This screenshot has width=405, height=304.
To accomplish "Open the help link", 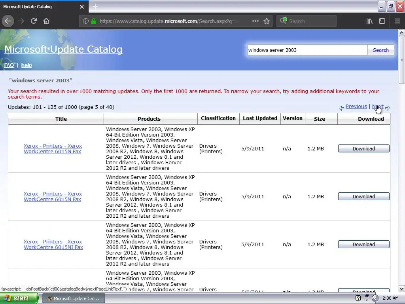I will click(x=26, y=65).
